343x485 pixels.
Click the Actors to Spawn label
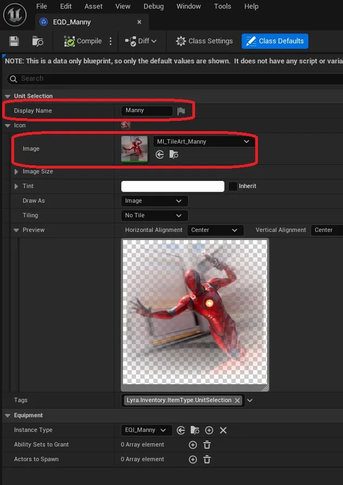tap(36, 460)
